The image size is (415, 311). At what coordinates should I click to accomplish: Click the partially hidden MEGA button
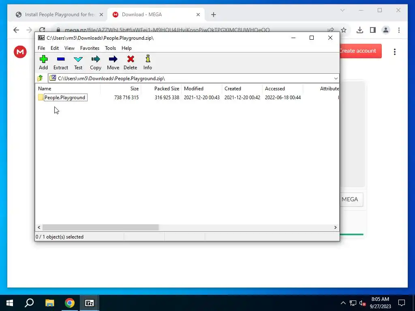(x=351, y=199)
